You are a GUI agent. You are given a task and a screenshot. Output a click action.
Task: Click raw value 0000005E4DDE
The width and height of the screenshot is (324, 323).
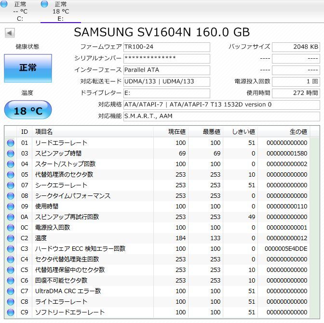(286, 249)
